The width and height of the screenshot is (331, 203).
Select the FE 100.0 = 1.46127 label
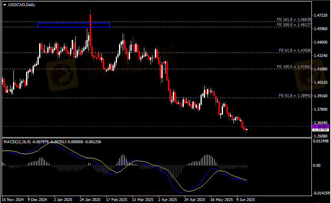click(x=294, y=25)
